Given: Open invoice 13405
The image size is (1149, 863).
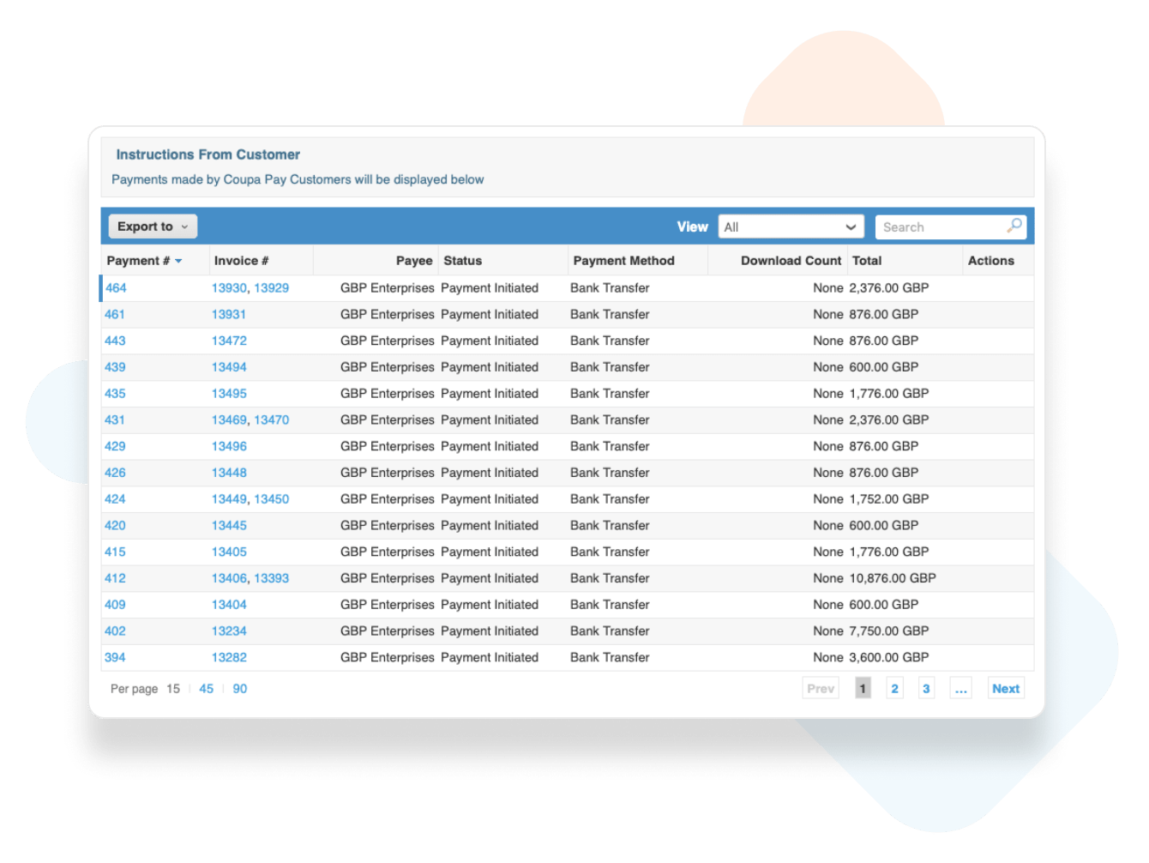Looking at the screenshot, I should 229,552.
